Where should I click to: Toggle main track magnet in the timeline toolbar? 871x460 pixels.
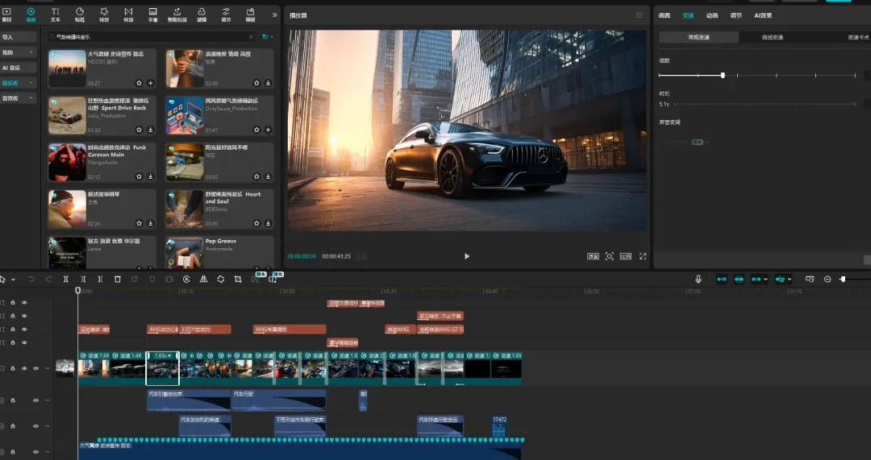[722, 279]
